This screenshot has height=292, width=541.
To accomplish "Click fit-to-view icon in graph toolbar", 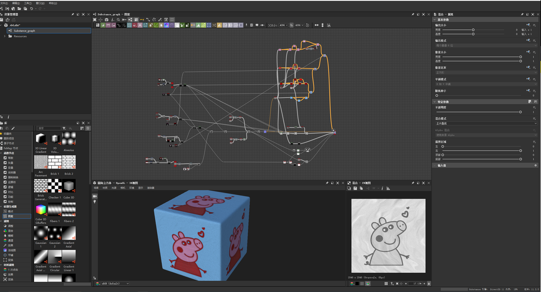I will coord(95,19).
